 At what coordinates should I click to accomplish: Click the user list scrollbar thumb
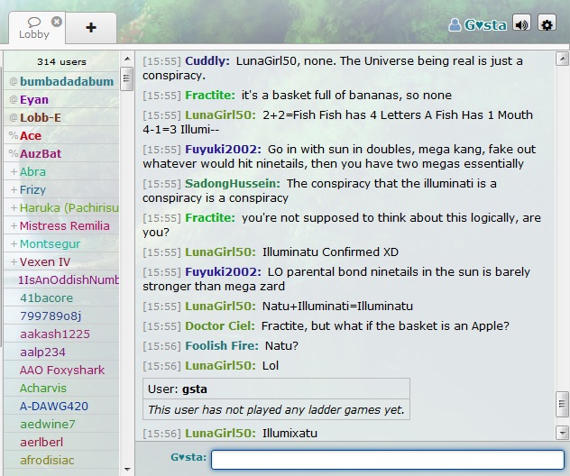(126, 78)
